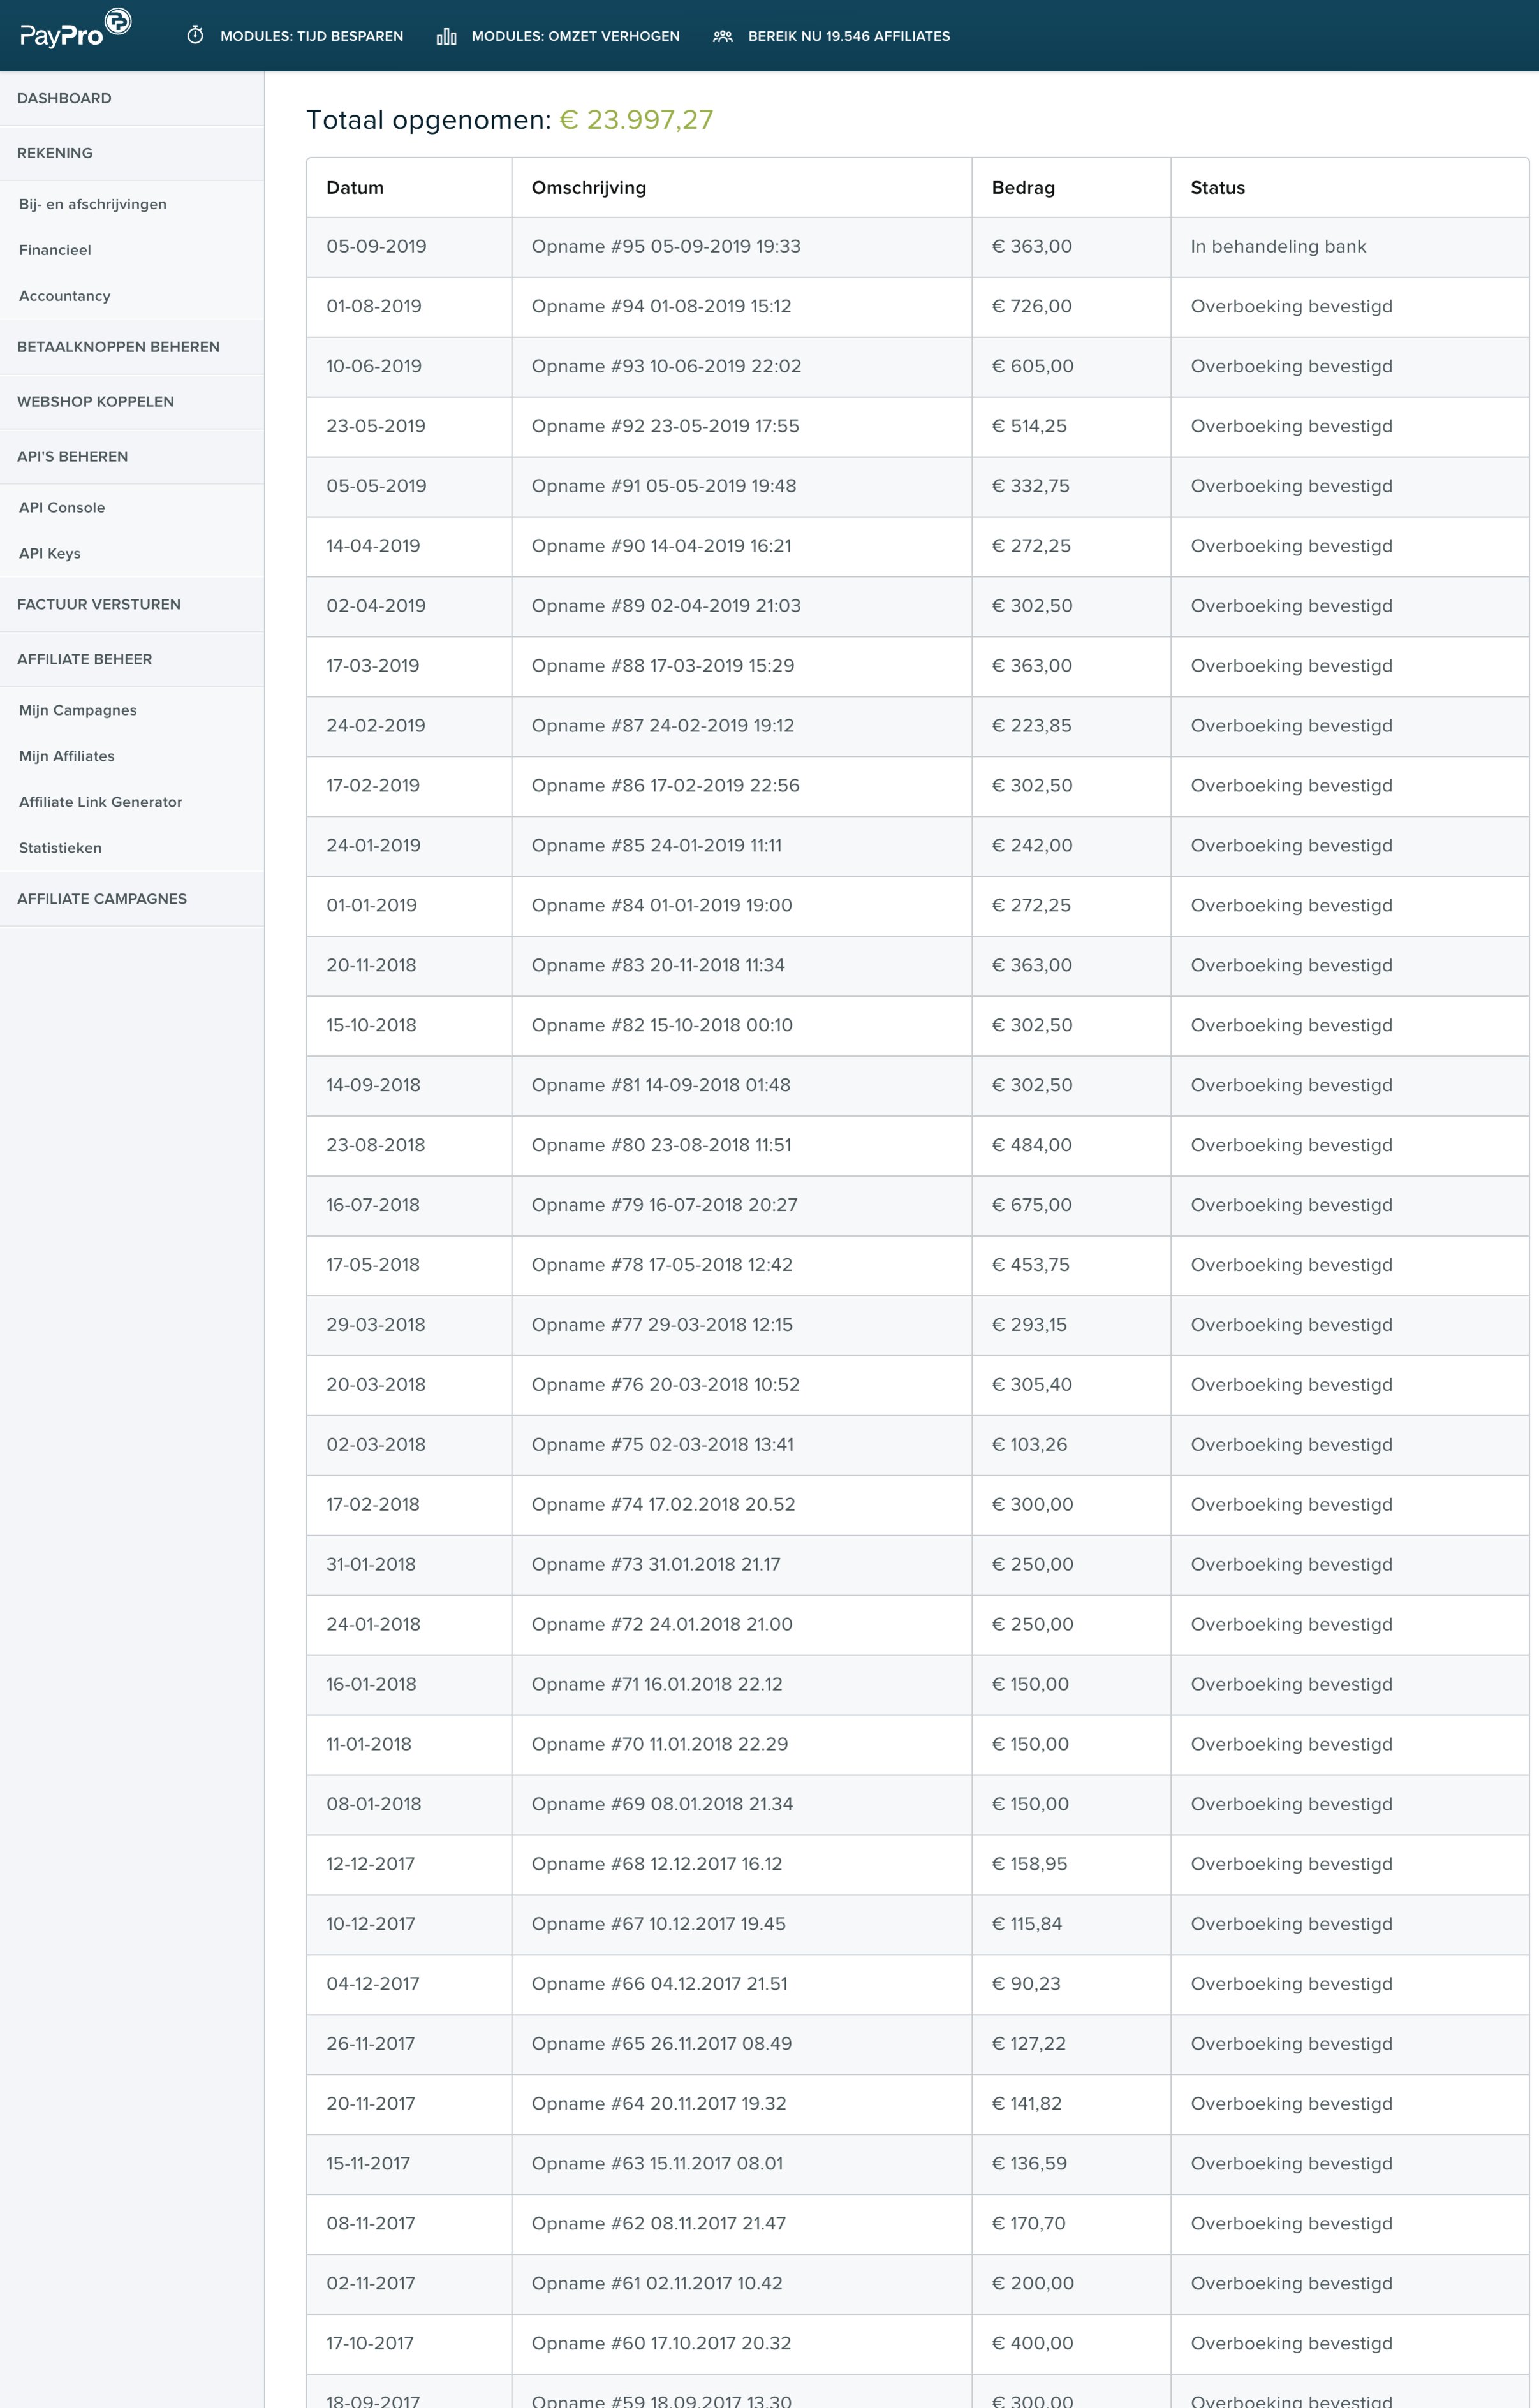Open the API Console page

62,508
